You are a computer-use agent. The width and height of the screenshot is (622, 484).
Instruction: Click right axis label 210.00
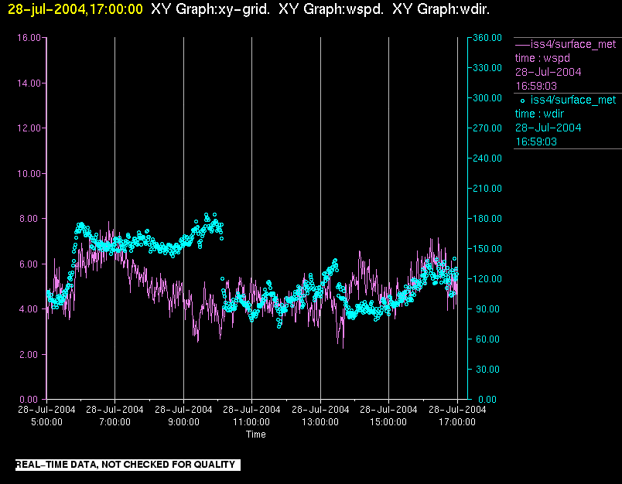point(487,189)
